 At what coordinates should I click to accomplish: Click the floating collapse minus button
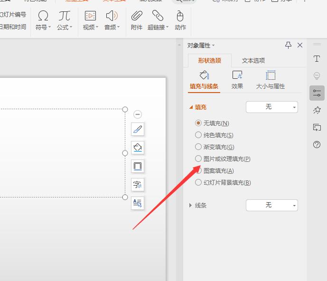click(x=138, y=114)
